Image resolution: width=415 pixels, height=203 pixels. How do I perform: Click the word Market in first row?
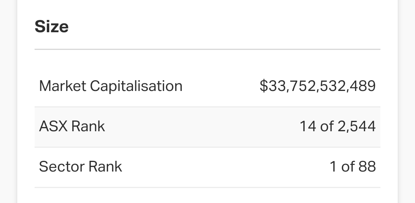(x=63, y=86)
